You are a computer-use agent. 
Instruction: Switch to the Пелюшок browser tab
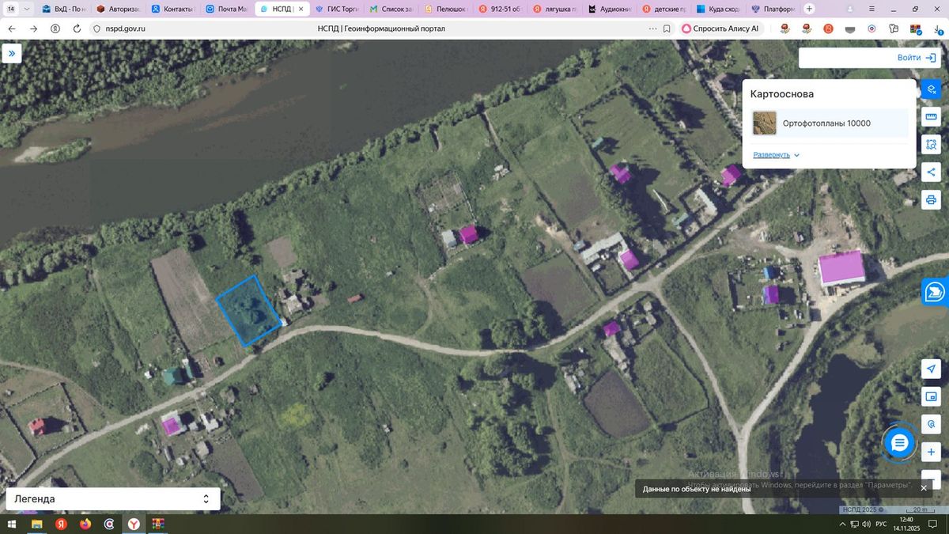tap(447, 9)
